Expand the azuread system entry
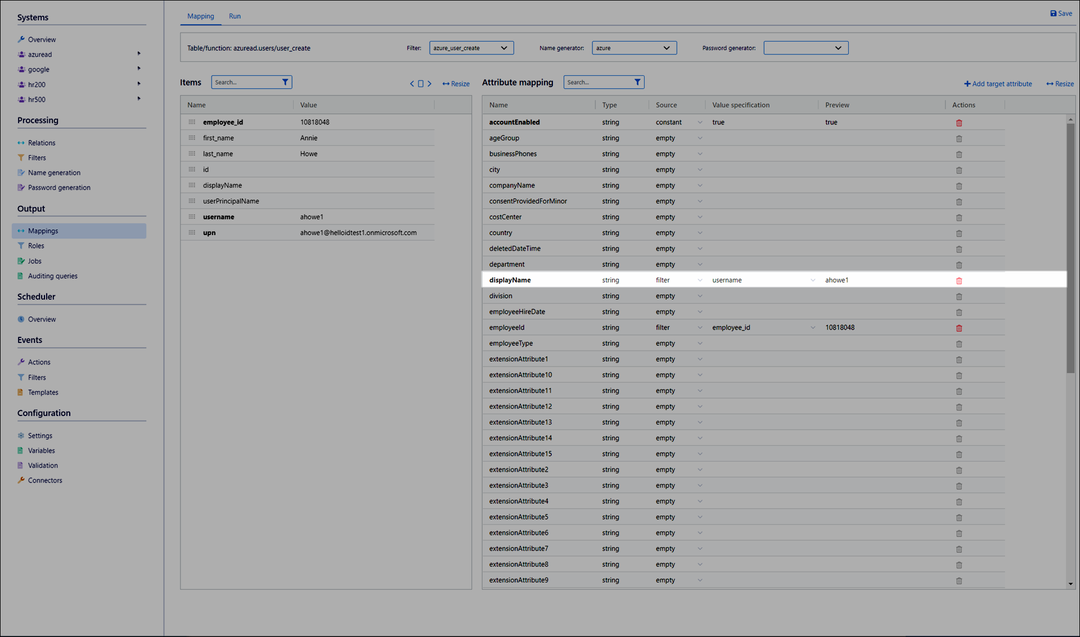Image resolution: width=1080 pixels, height=637 pixels. (x=139, y=54)
